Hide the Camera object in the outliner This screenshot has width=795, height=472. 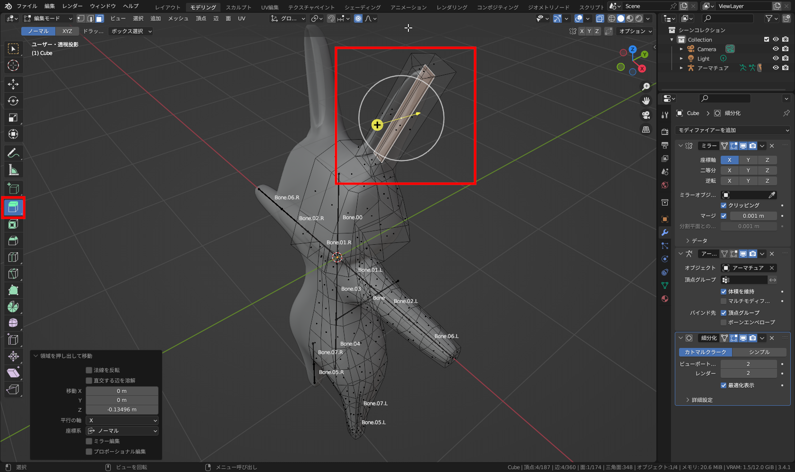pyautogui.click(x=776, y=49)
